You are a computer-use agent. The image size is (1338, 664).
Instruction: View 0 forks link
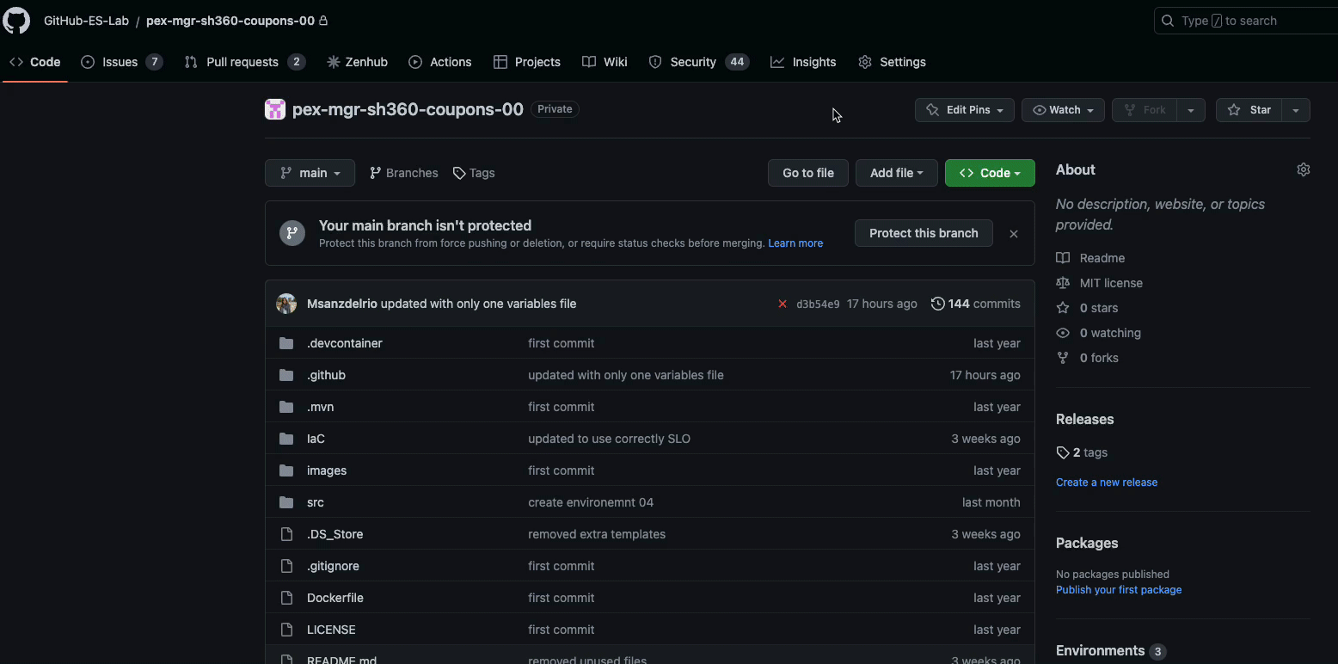[x=1088, y=358]
